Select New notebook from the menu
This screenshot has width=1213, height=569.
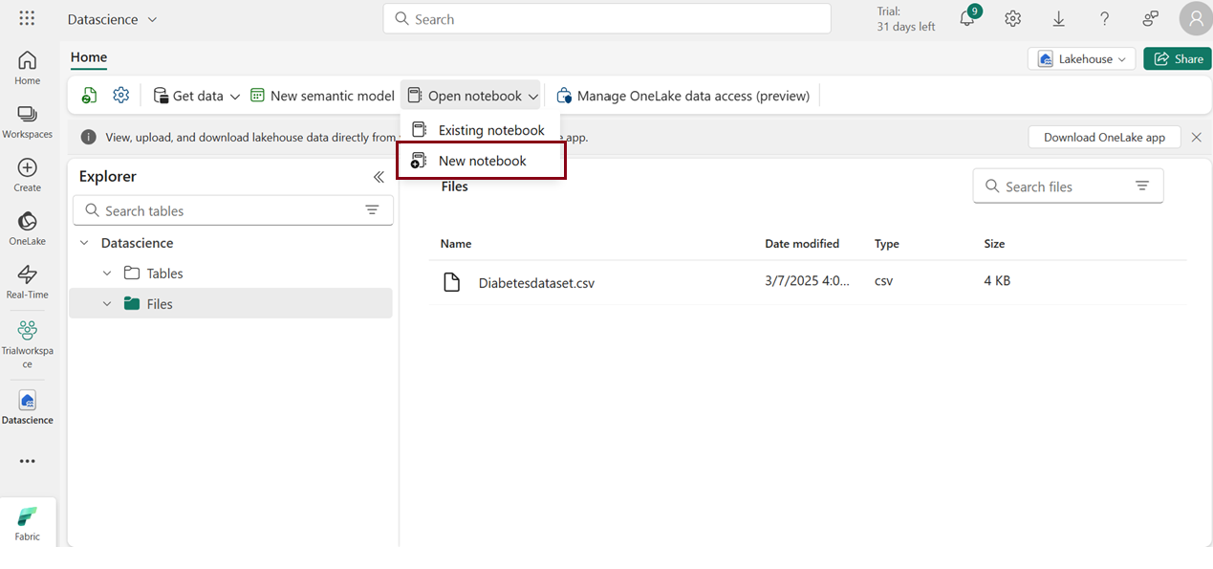point(482,161)
